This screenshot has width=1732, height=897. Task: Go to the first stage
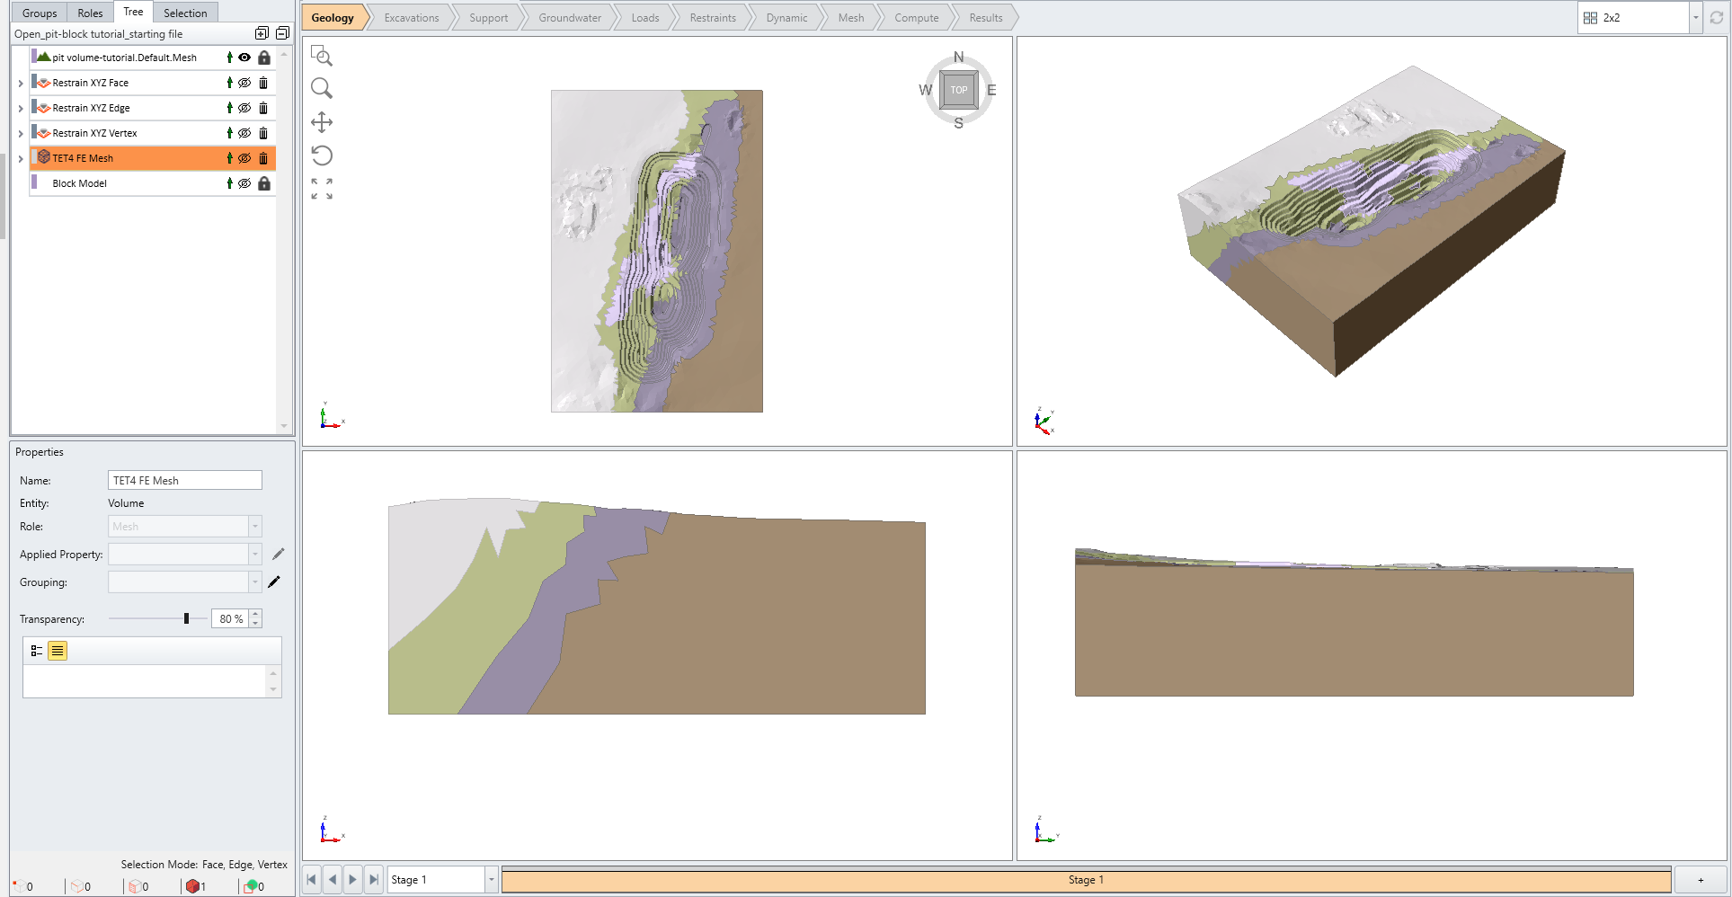311,880
